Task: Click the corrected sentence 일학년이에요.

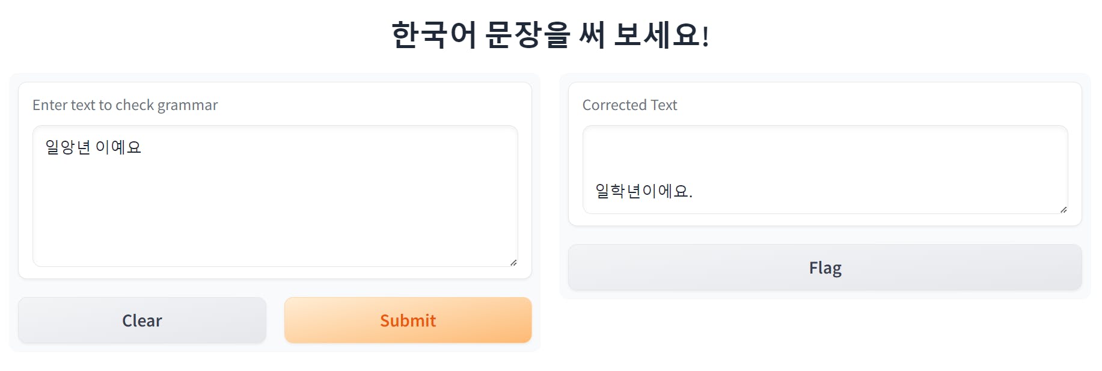Action: click(x=643, y=191)
